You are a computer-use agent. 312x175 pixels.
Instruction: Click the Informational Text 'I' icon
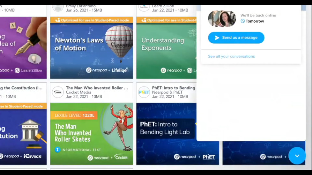(x=57, y=150)
